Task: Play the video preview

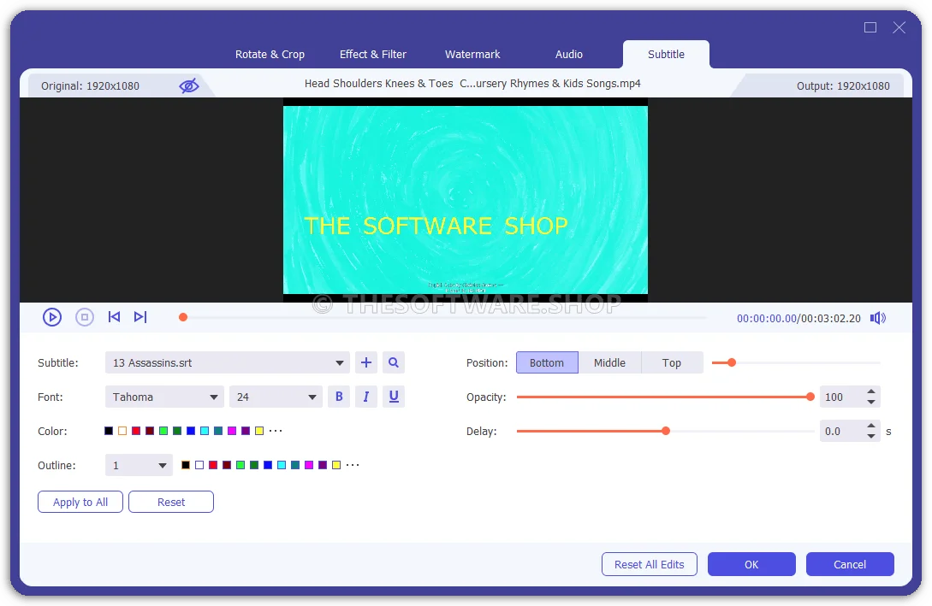Action: click(x=51, y=318)
